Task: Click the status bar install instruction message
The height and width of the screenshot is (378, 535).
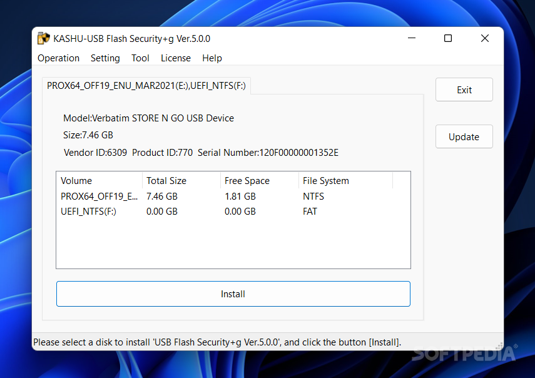Action: 217,342
